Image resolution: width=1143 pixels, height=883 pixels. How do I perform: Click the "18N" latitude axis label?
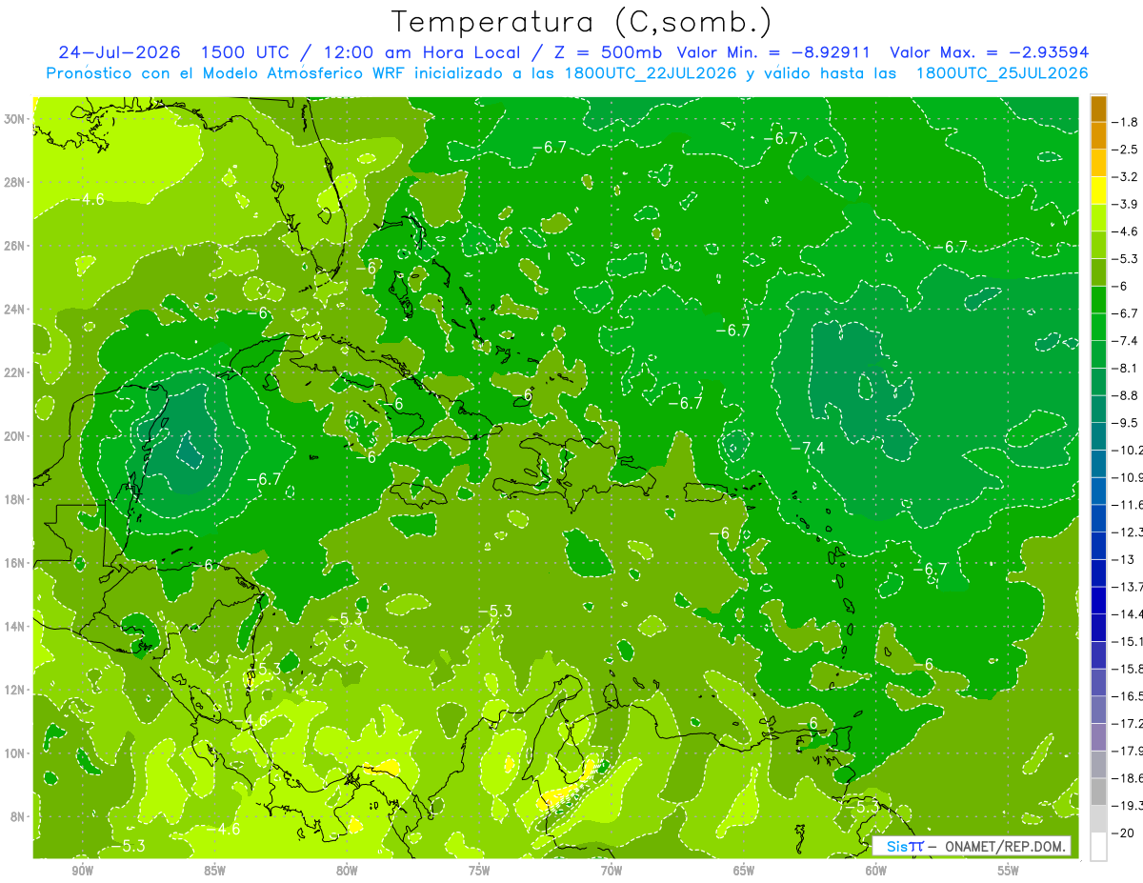(15, 499)
